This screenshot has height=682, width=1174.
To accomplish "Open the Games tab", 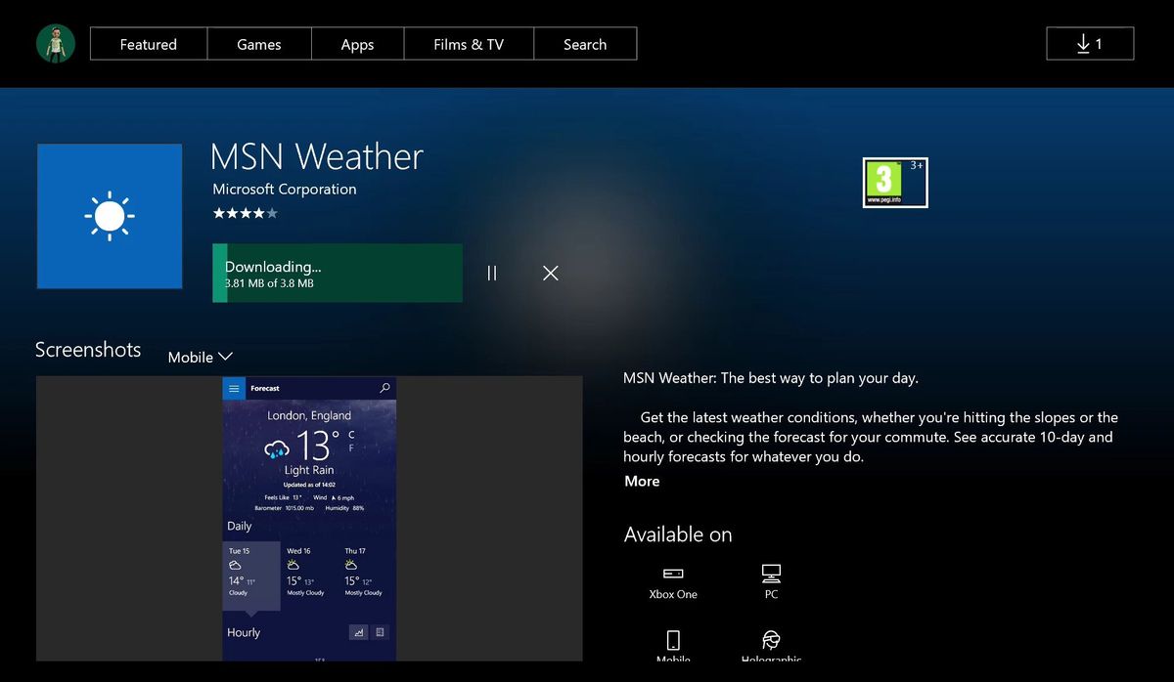I will [x=259, y=44].
